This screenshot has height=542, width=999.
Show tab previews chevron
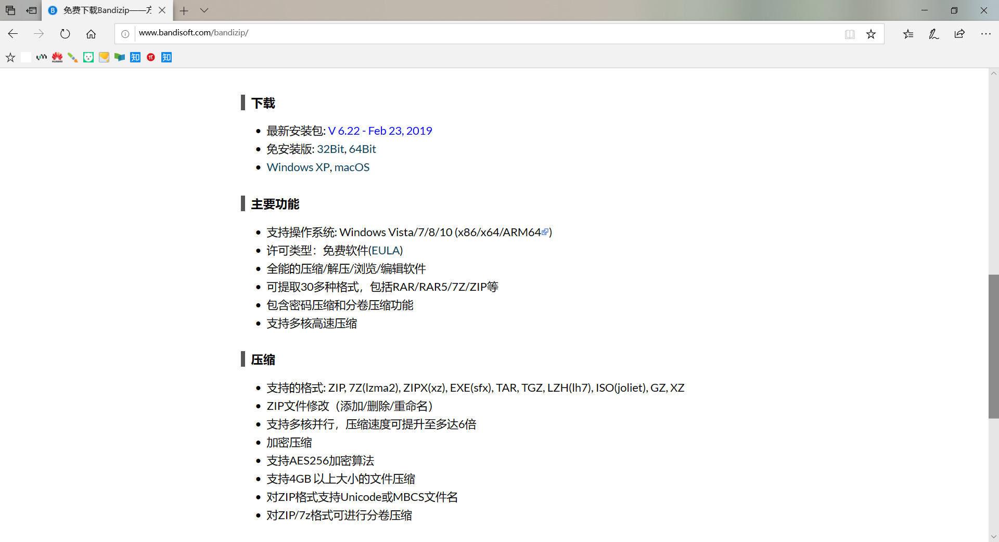point(204,10)
